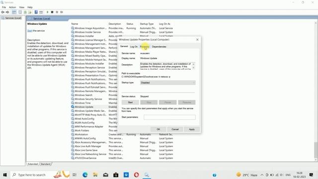318x179 pixels.
Task: Switch to the General tab
Action: 124,46
